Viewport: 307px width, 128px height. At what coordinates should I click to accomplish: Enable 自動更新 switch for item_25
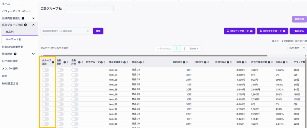(60, 79)
